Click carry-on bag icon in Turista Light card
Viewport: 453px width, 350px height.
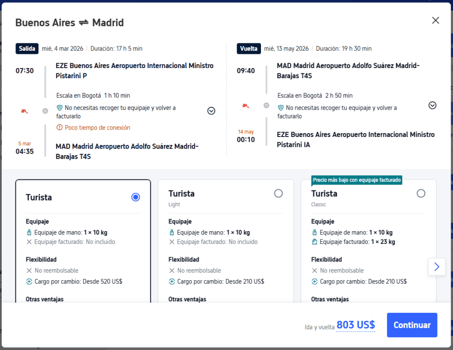172,232
